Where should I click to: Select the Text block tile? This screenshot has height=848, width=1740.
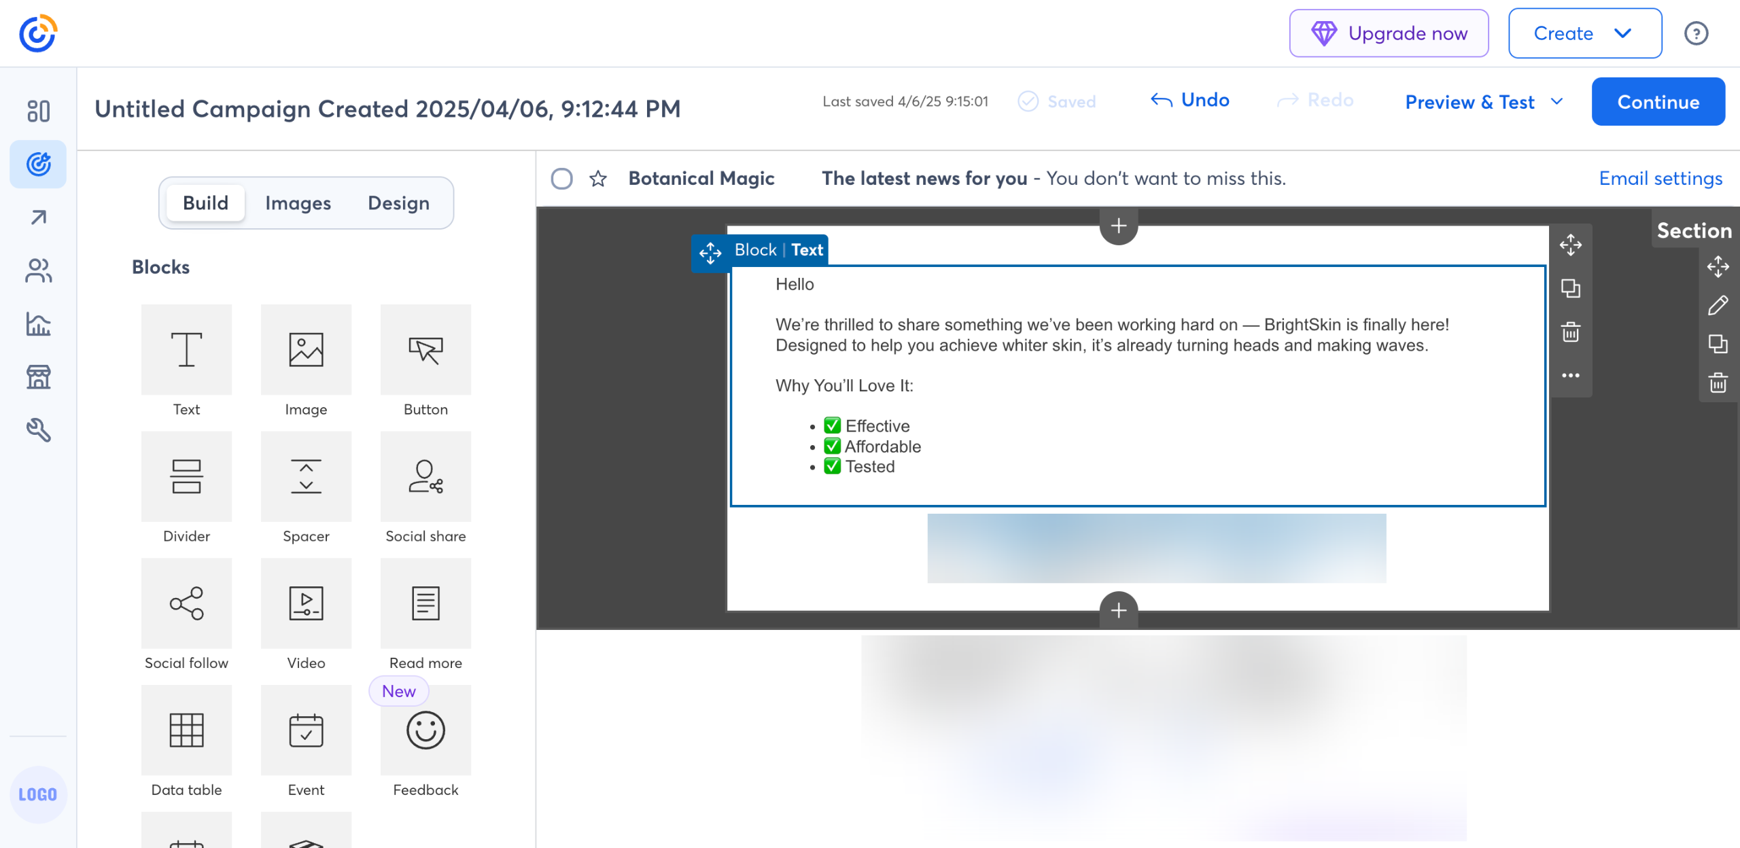[186, 350]
